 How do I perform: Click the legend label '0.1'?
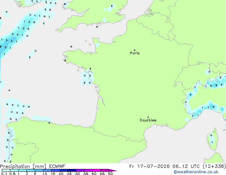click(4, 174)
